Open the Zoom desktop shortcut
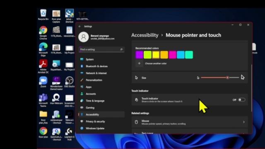Viewport: 265px width, 149px height. click(x=43, y=82)
